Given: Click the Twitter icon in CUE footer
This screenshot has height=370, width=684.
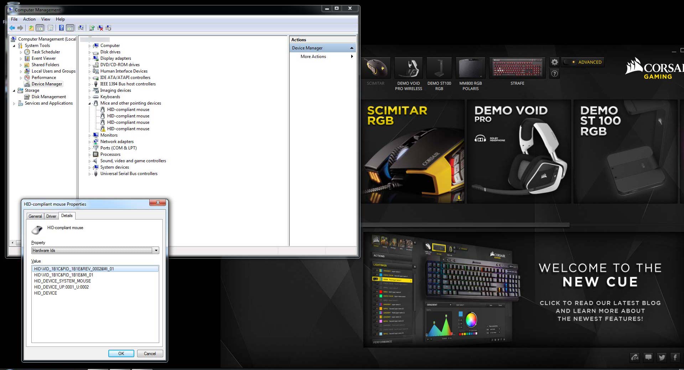Looking at the screenshot, I should coord(662,357).
